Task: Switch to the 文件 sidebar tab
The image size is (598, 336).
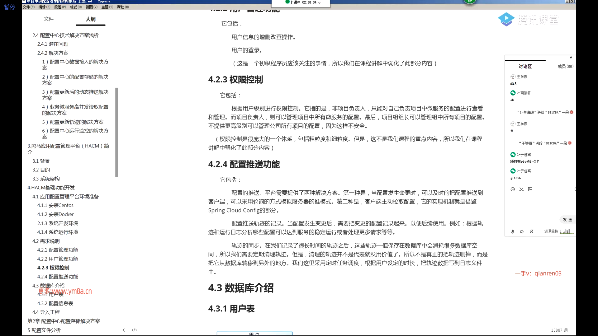Action: click(49, 19)
